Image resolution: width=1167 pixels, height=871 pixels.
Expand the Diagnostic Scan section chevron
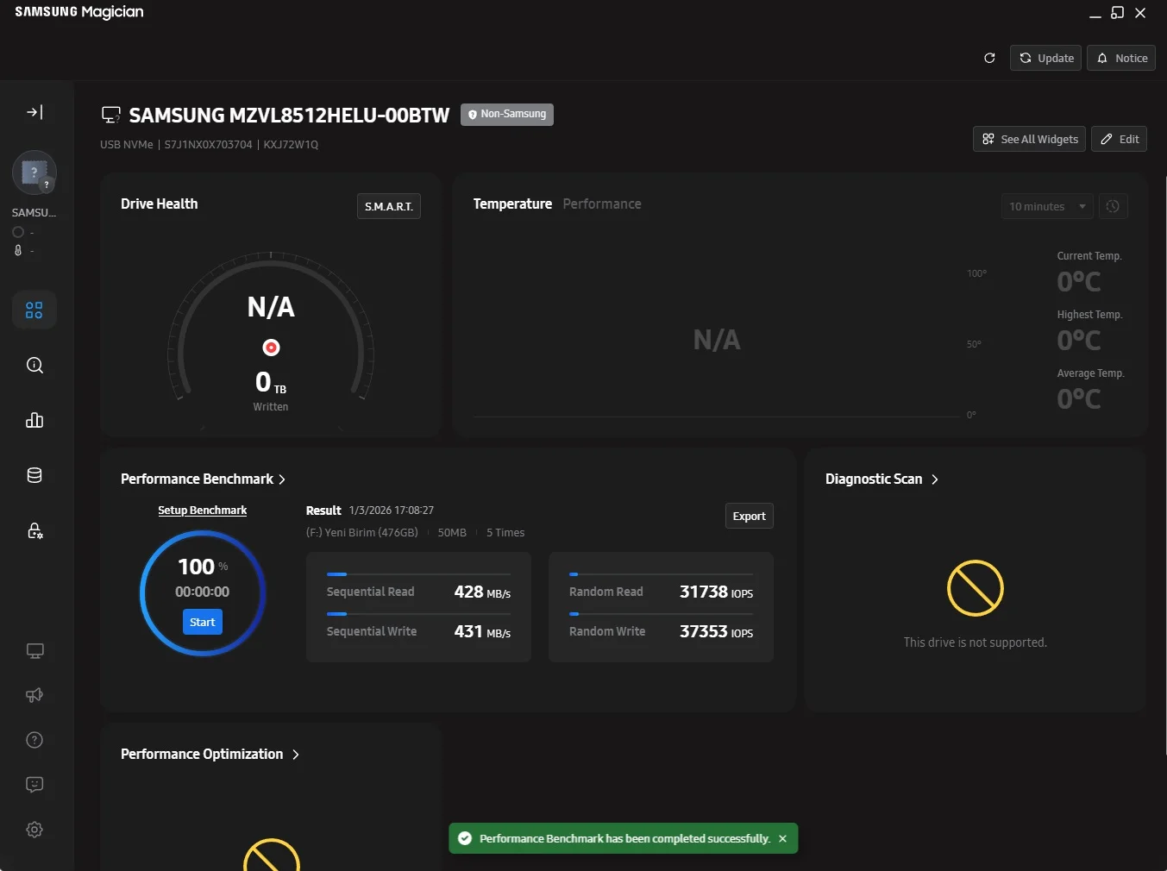pos(935,479)
